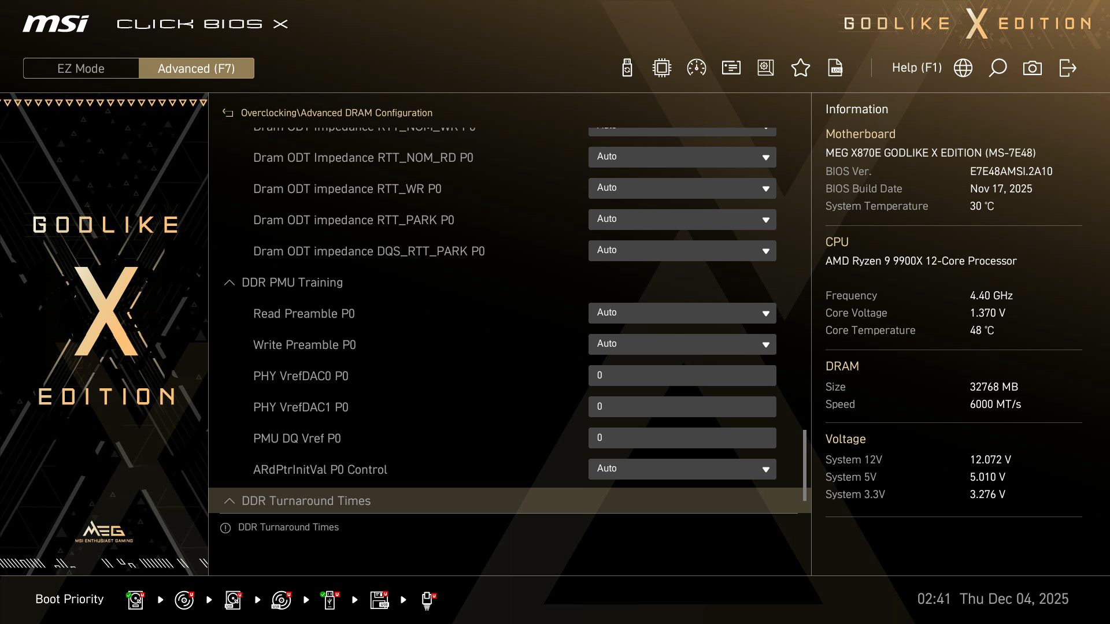Open the Read Preamble P0 dropdown
Viewport: 1110px width, 624px height.
pyautogui.click(x=682, y=313)
